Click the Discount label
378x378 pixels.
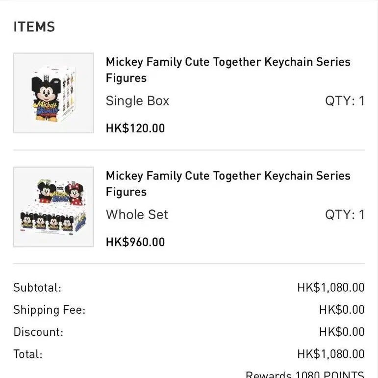pyautogui.click(x=38, y=332)
